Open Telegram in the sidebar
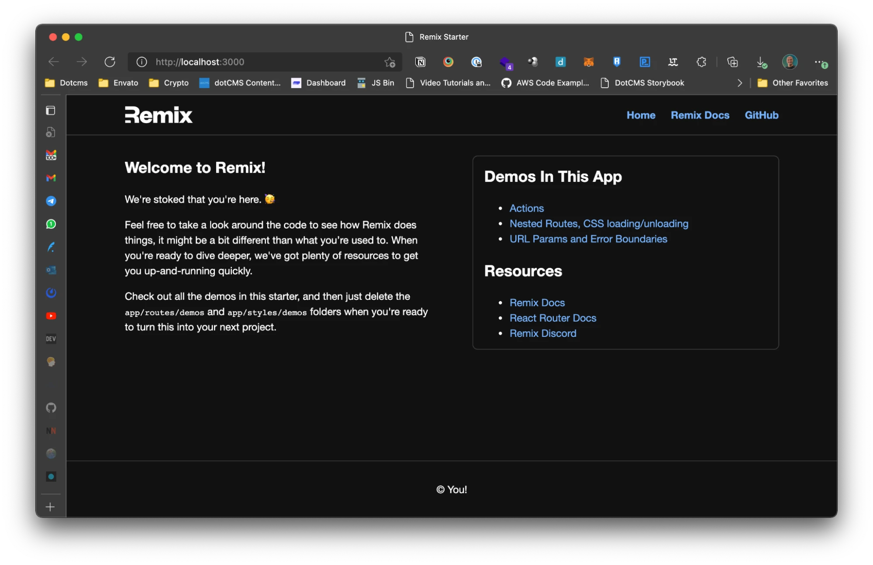 point(51,201)
